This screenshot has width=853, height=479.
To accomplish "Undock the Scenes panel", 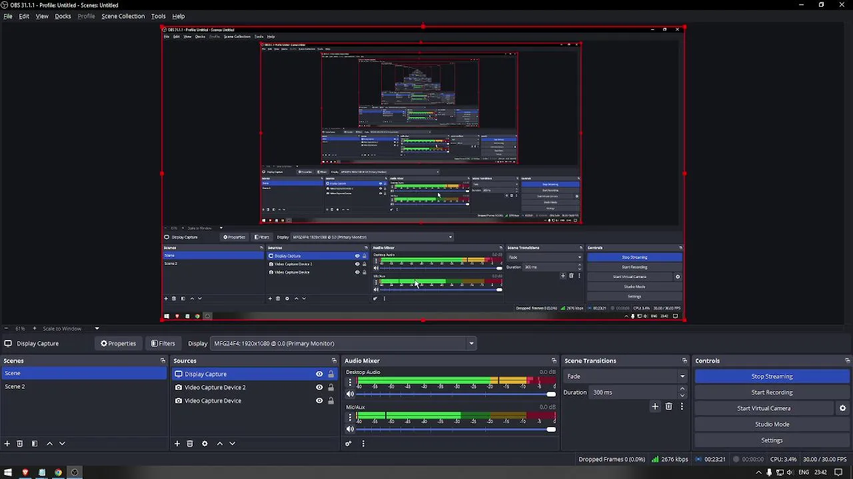I will 163,361.
